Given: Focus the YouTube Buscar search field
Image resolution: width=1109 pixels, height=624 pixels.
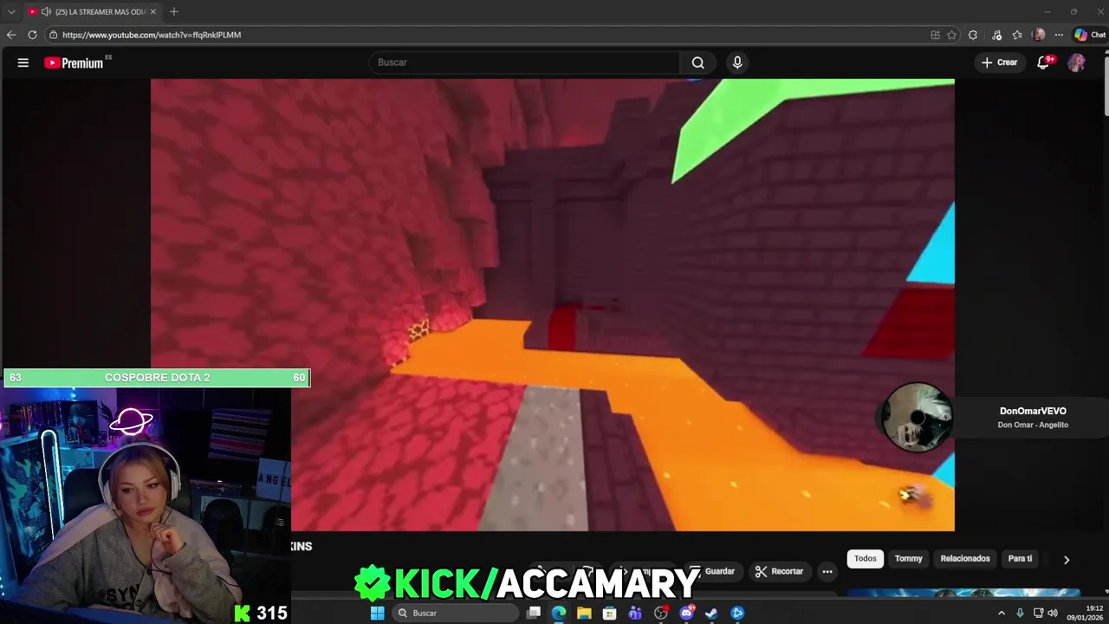Looking at the screenshot, I should (x=525, y=62).
